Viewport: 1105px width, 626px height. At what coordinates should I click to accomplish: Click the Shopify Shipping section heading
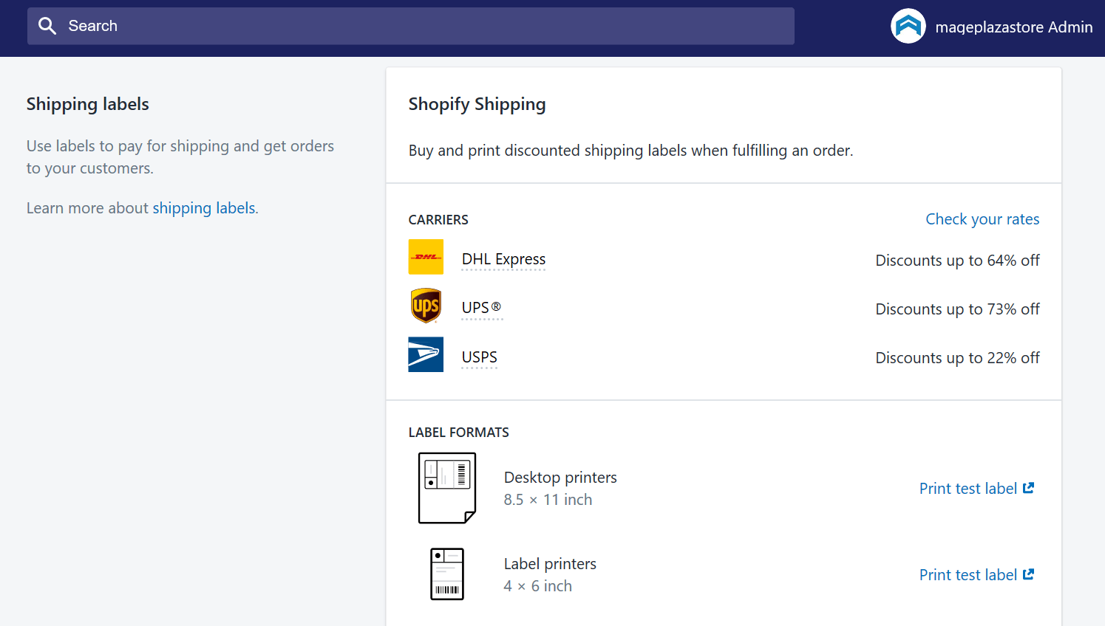(x=477, y=104)
